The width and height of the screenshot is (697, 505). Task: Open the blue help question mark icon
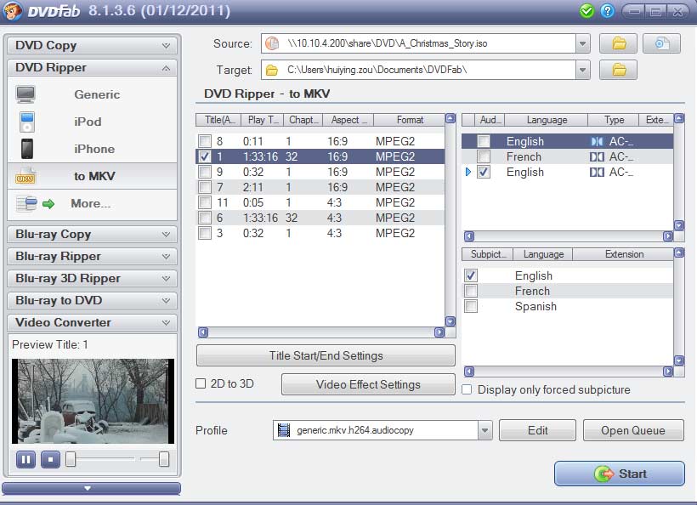pos(607,11)
